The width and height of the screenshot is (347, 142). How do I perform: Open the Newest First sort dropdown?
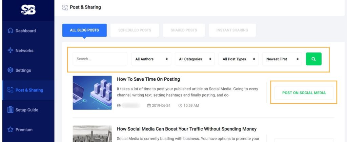click(x=282, y=59)
